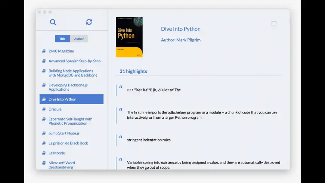Click book icon beside Developing Backbone.js Applications
The width and height of the screenshot is (325, 183).
[44, 85]
